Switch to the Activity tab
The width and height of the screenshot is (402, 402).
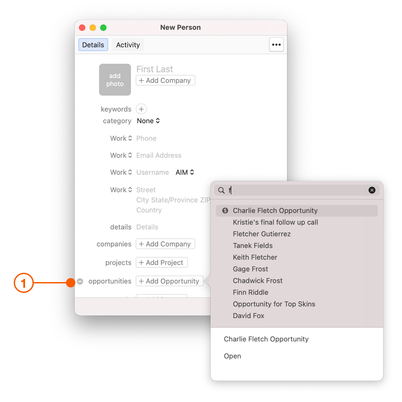pos(128,45)
